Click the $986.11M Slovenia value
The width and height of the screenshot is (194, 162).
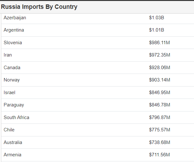pos(159,43)
